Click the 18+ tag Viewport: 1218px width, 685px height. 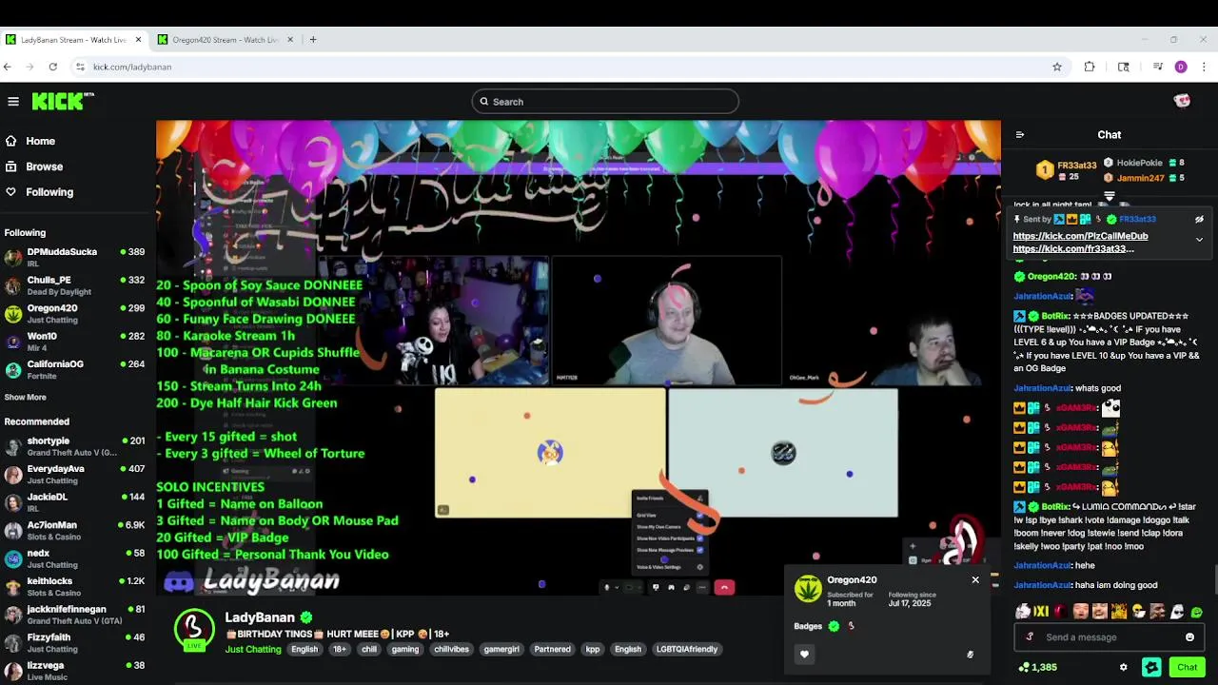point(340,650)
